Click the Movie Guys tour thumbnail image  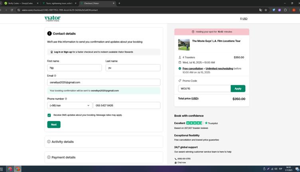[x=184, y=45]
